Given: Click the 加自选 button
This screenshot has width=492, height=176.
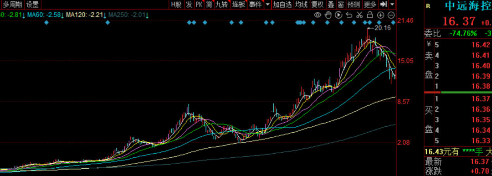Looking at the screenshot, I should (x=282, y=5).
